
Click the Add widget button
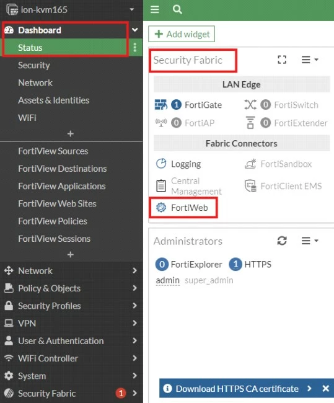pyautogui.click(x=182, y=33)
